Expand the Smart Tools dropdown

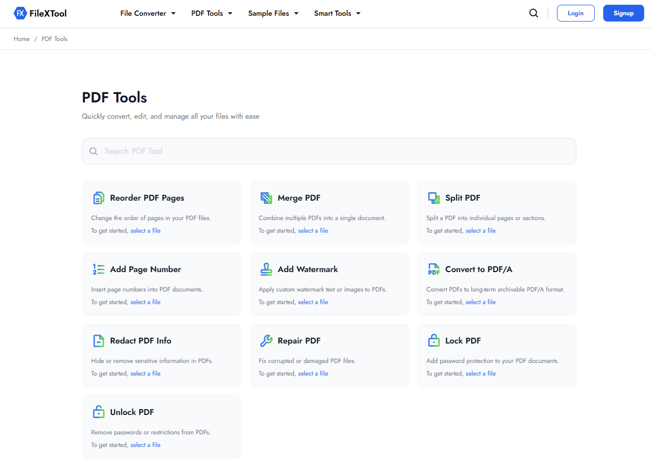point(337,13)
